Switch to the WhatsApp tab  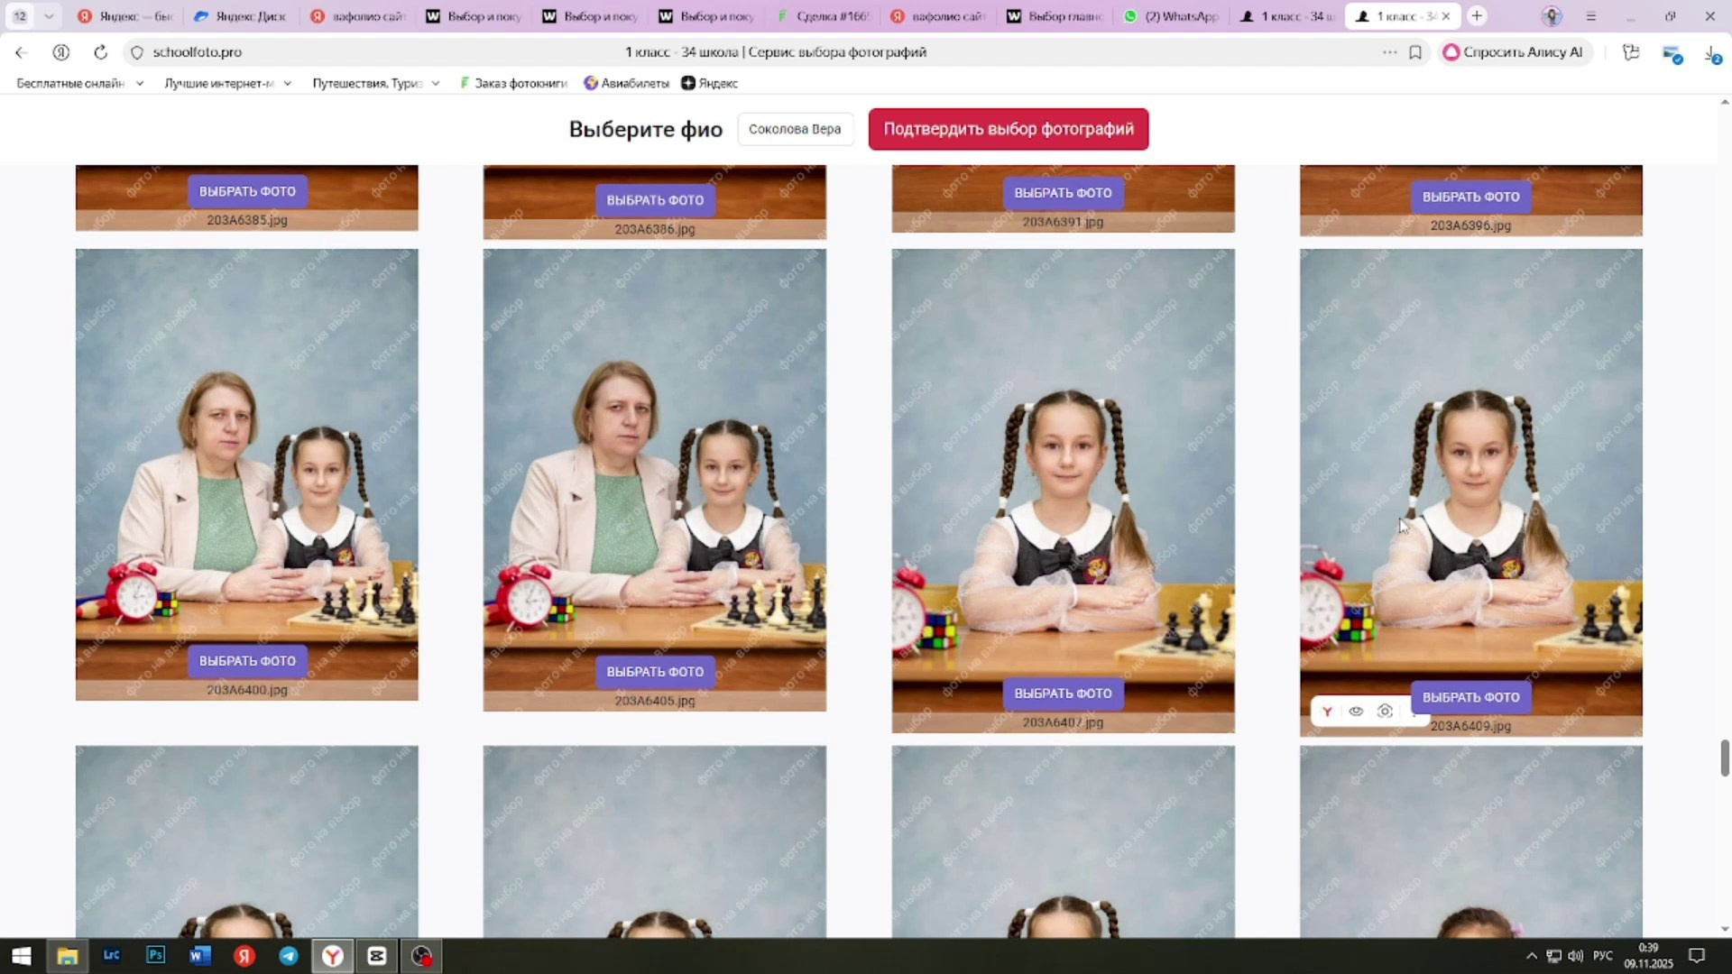coord(1172,16)
